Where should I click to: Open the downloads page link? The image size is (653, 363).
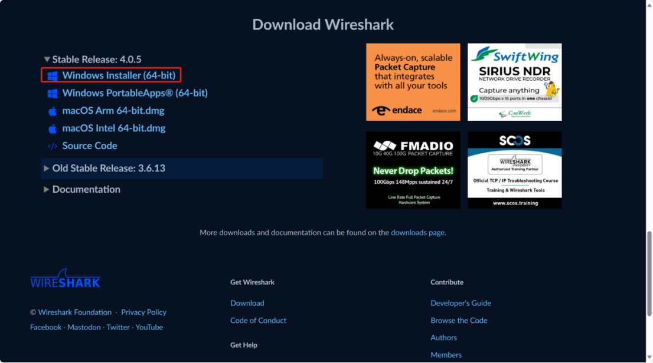coord(417,233)
